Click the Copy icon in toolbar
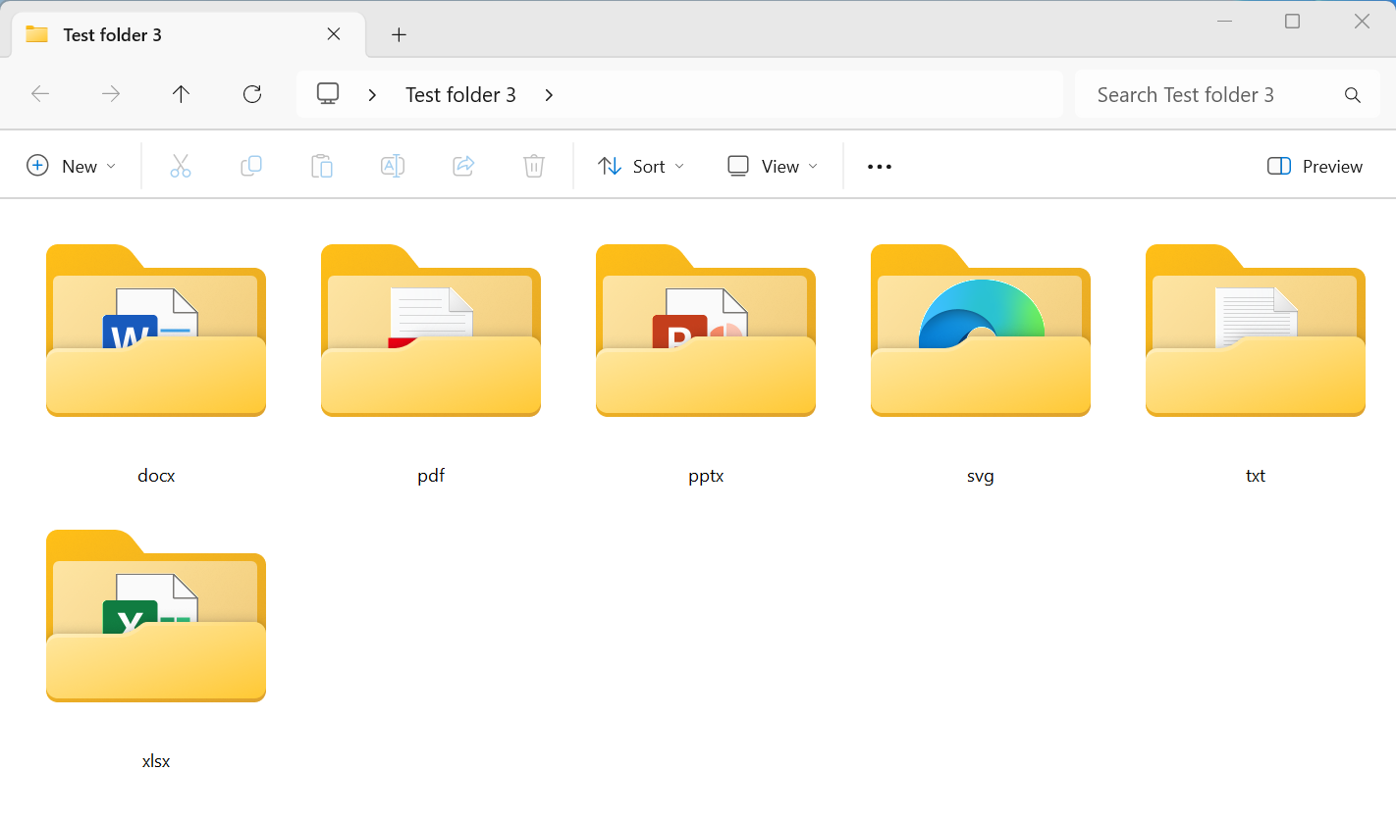Image resolution: width=1396 pixels, height=823 pixels. click(251, 166)
